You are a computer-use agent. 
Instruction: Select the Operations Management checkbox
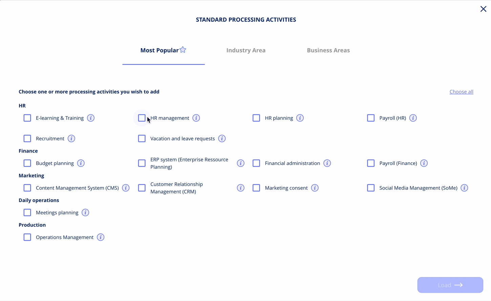point(27,237)
